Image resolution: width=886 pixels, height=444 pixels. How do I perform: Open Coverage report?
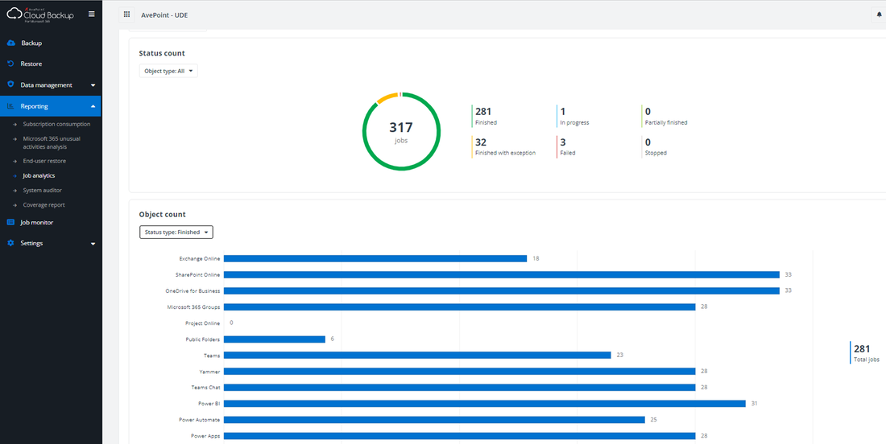coord(43,205)
